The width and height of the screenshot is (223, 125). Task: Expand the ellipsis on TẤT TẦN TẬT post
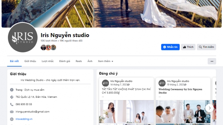point(103,97)
